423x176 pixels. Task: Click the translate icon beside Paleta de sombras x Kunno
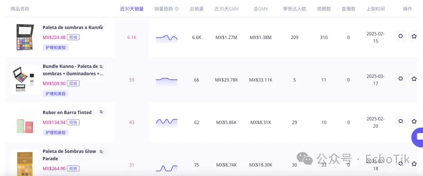[x=102, y=27]
